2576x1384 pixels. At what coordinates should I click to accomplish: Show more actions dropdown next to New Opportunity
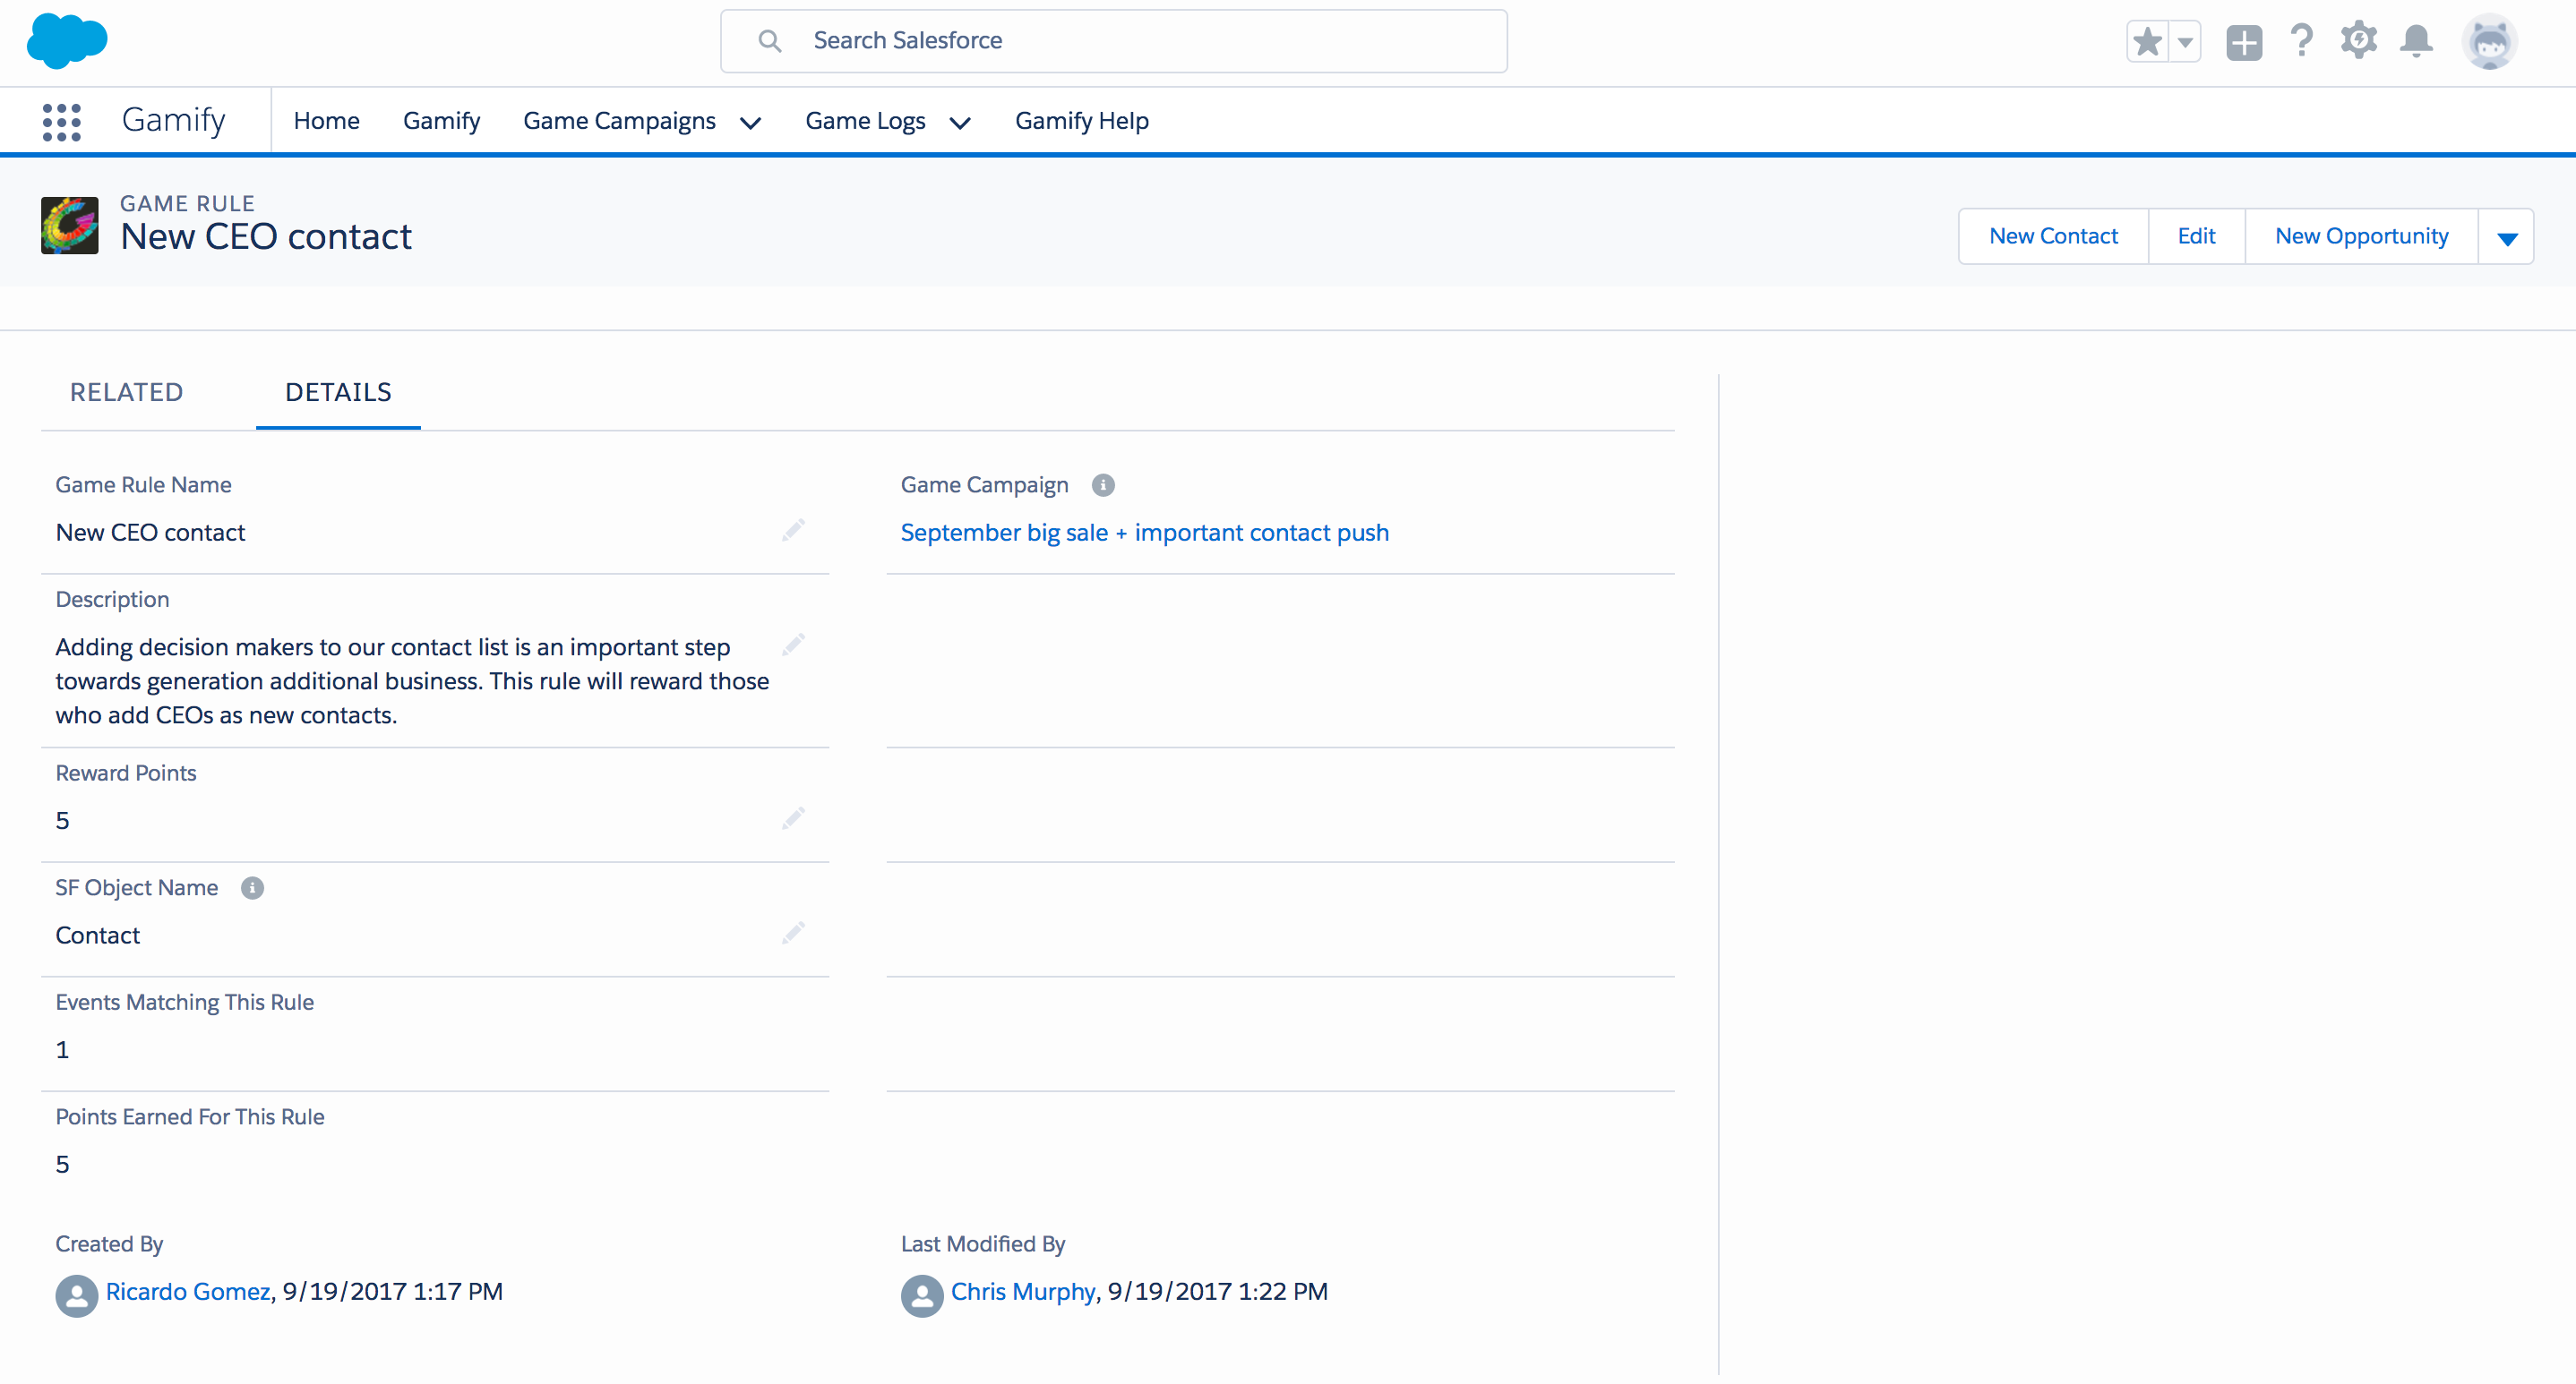tap(2506, 237)
